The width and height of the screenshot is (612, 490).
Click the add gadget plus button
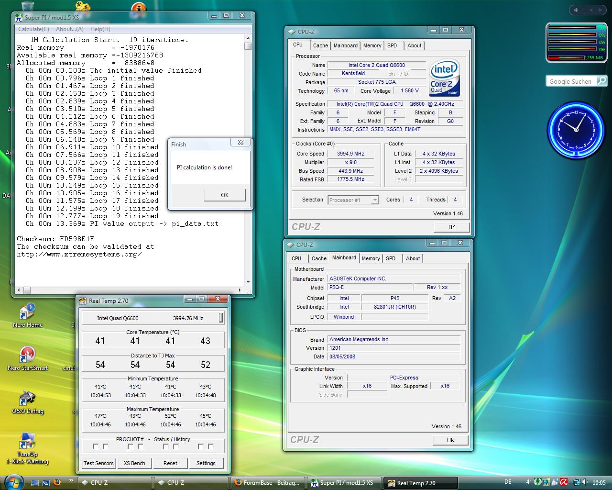(x=576, y=10)
